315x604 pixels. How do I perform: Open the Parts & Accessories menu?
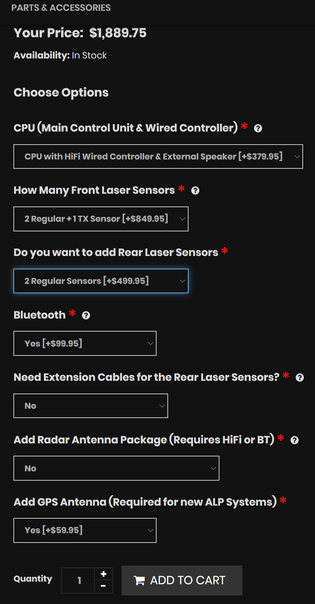(61, 8)
